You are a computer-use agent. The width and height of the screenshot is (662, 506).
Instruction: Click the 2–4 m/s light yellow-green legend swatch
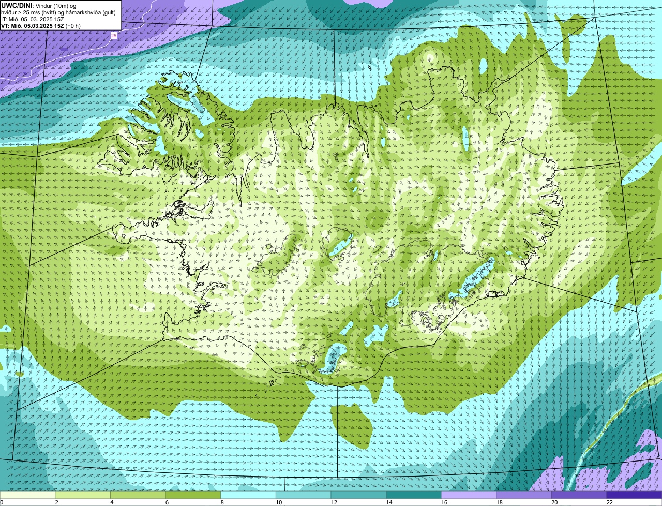pyautogui.click(x=83, y=495)
